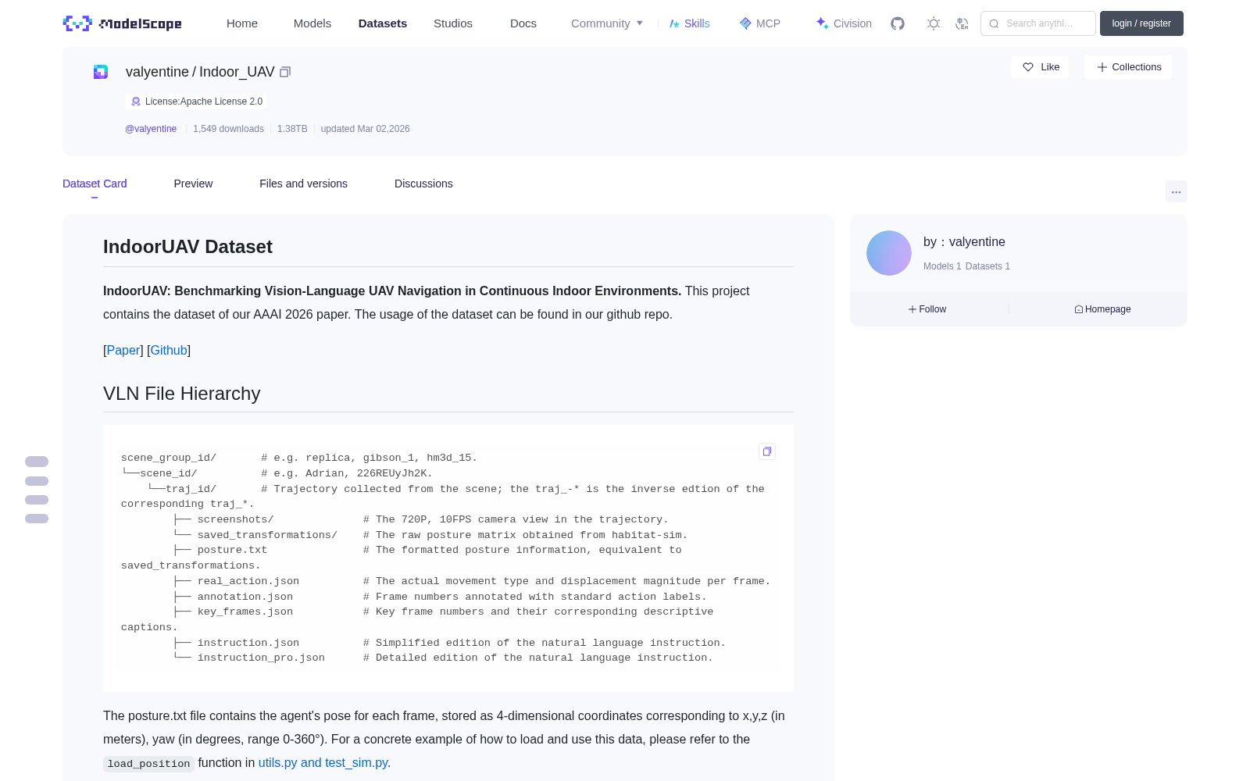Follow the author valyentine
The width and height of the screenshot is (1250, 781).
(927, 309)
